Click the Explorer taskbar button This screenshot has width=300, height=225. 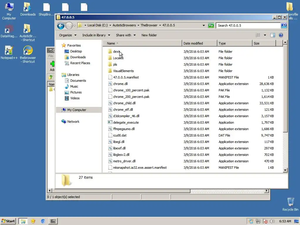(23, 221)
